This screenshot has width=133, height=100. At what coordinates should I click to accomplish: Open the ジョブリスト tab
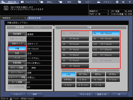point(29,2)
